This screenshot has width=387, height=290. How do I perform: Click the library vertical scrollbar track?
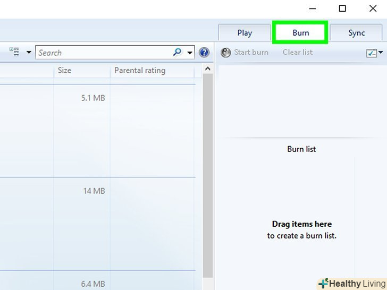(x=208, y=175)
